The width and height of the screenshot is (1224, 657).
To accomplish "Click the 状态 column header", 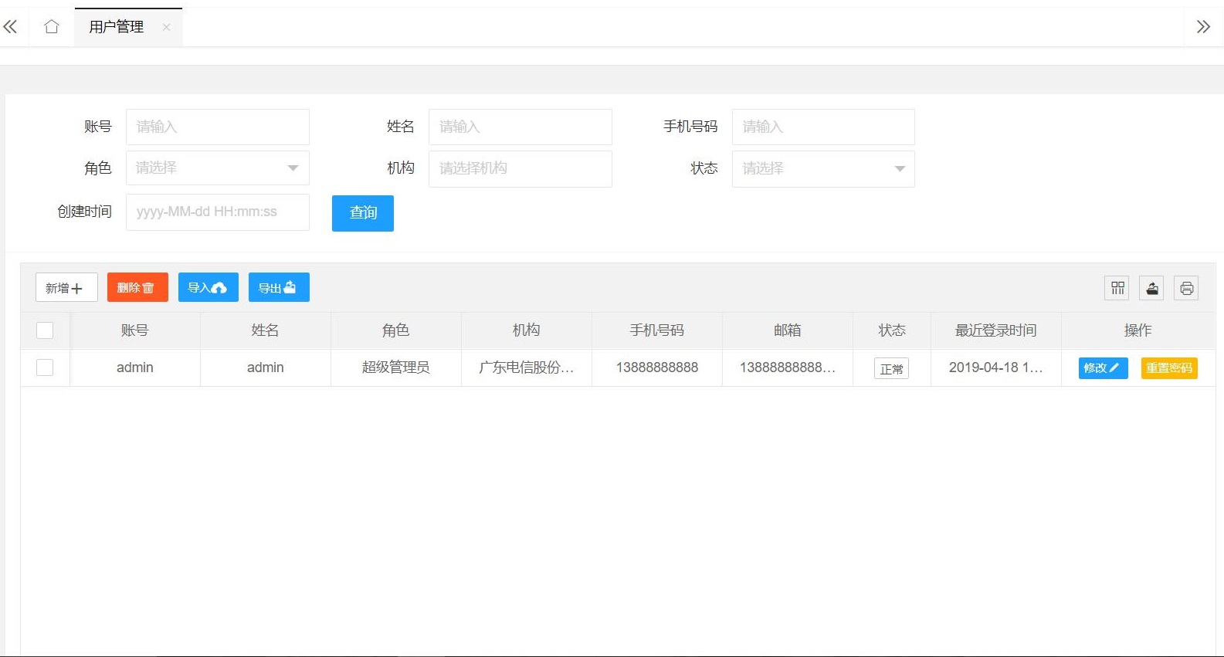I will 892,330.
